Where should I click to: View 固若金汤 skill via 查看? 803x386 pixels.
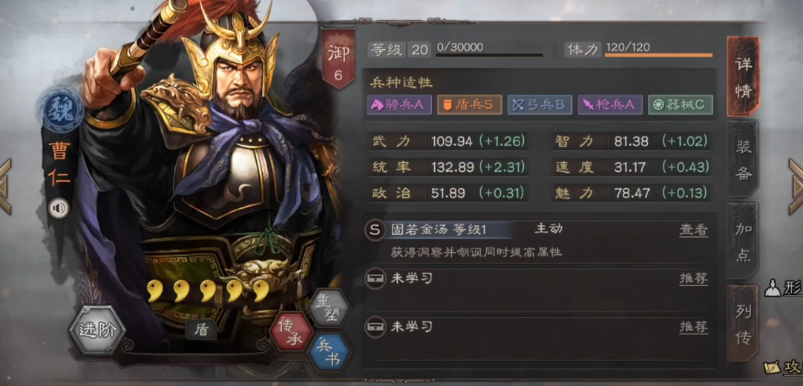point(693,230)
